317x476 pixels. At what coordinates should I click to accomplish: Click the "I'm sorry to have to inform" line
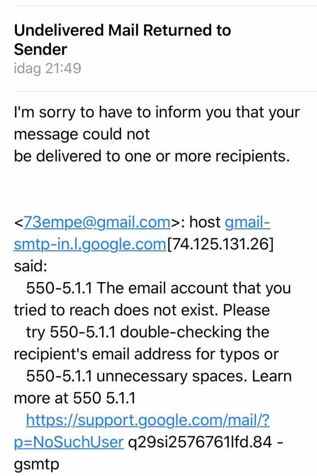pyautogui.click(x=157, y=112)
